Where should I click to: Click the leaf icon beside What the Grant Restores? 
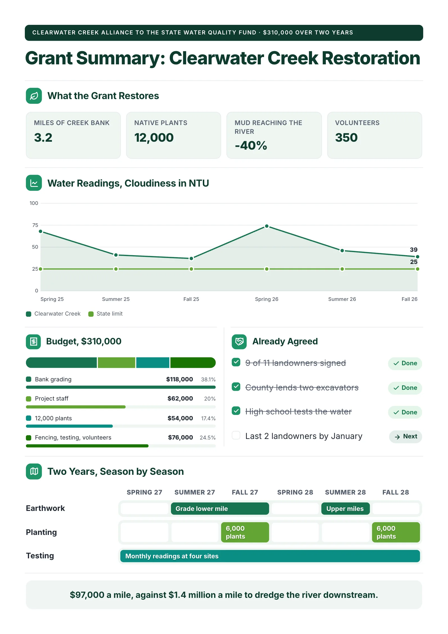tap(34, 96)
